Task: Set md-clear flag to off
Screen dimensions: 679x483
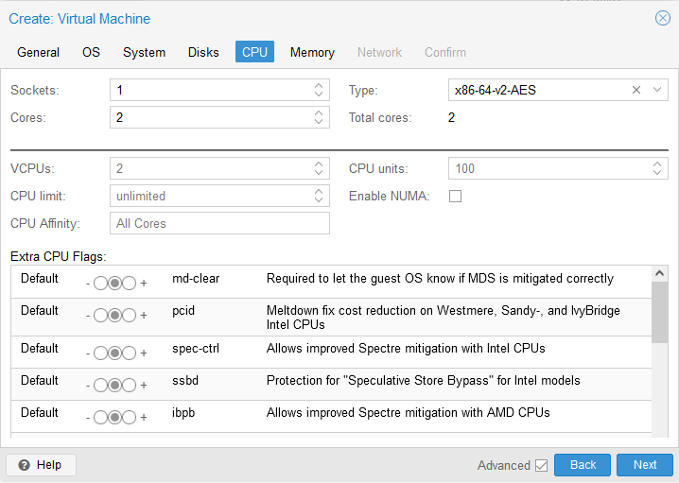Action: tap(100, 283)
